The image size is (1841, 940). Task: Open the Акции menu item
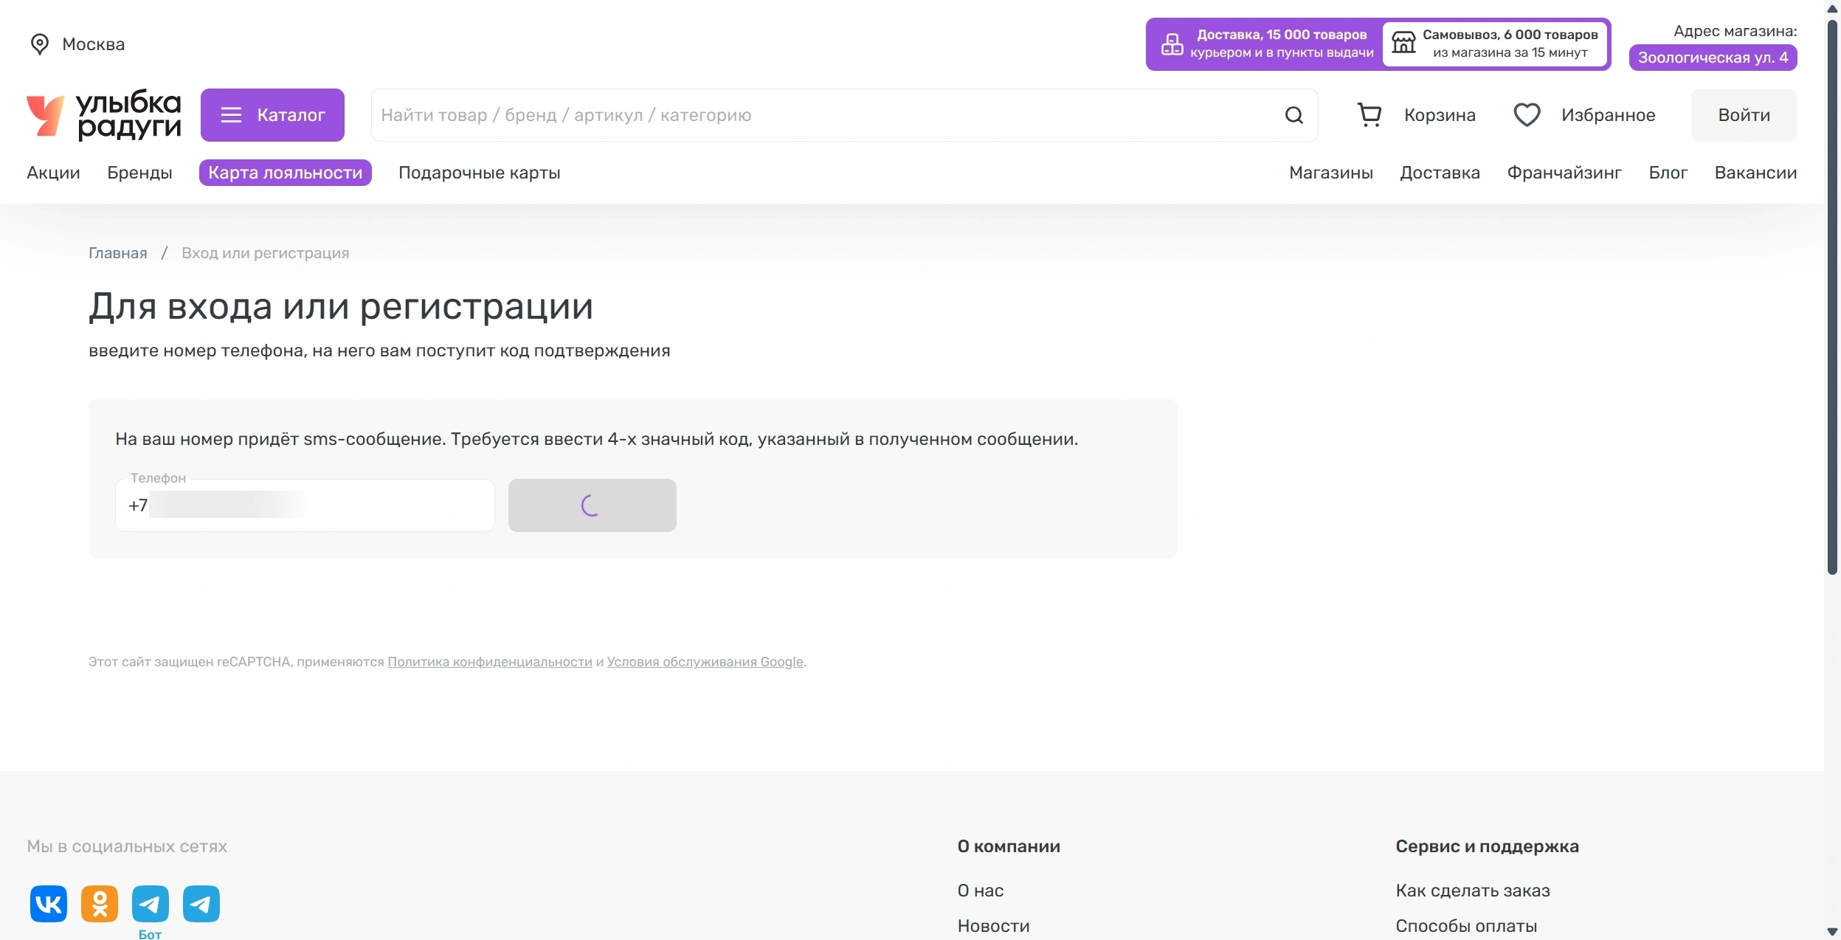point(53,173)
